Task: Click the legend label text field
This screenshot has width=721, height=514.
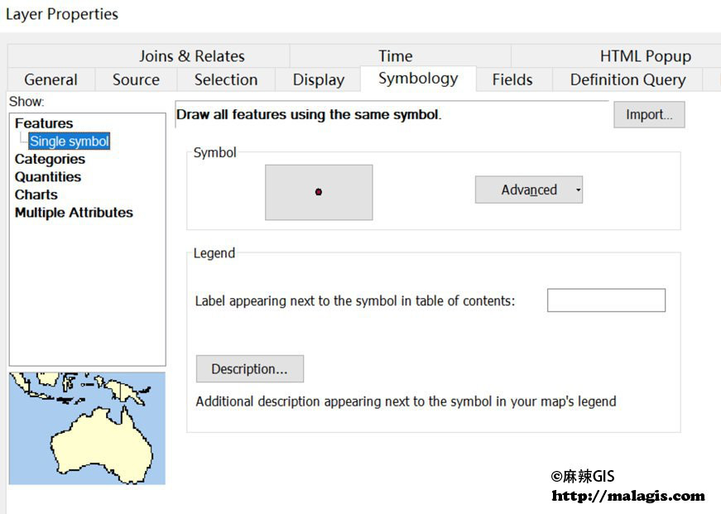Action: [606, 300]
